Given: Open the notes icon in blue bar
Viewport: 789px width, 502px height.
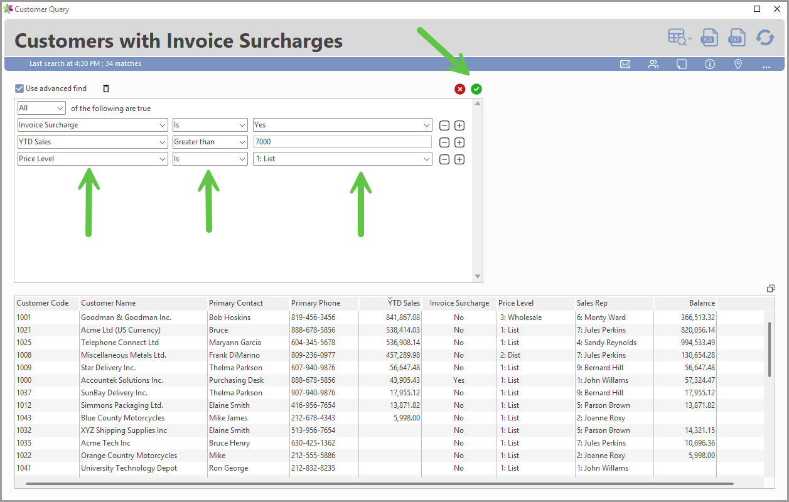Looking at the screenshot, I should click(682, 64).
